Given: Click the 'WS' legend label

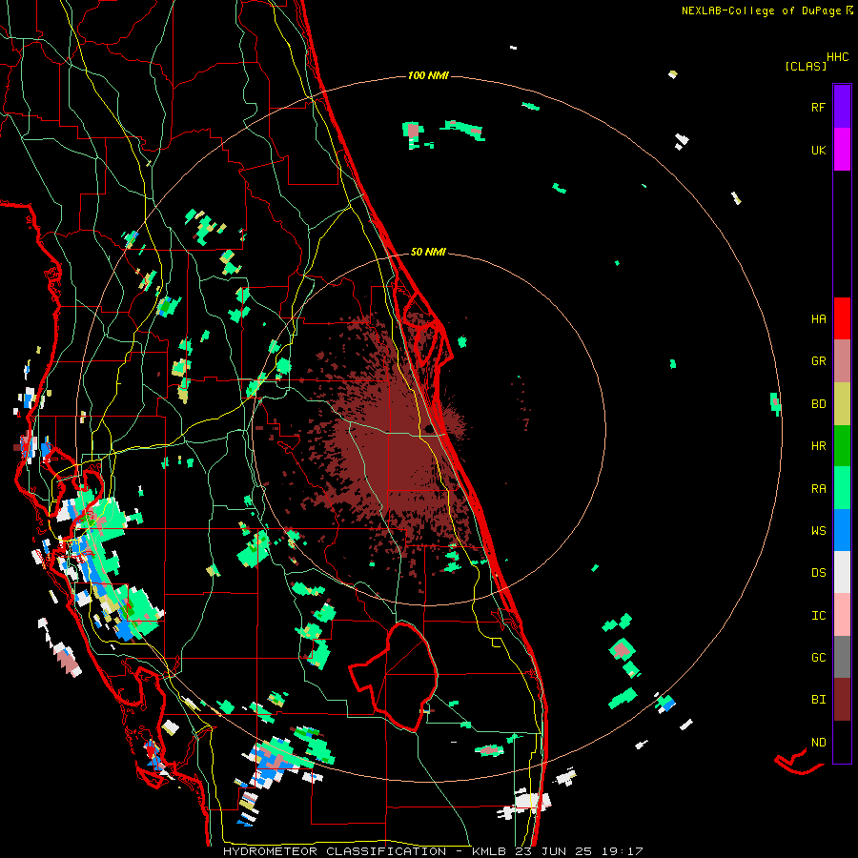Looking at the screenshot, I should pyautogui.click(x=818, y=531).
